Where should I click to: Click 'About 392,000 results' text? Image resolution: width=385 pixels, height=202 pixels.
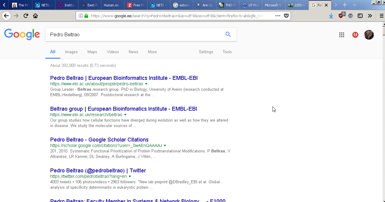[83, 65]
